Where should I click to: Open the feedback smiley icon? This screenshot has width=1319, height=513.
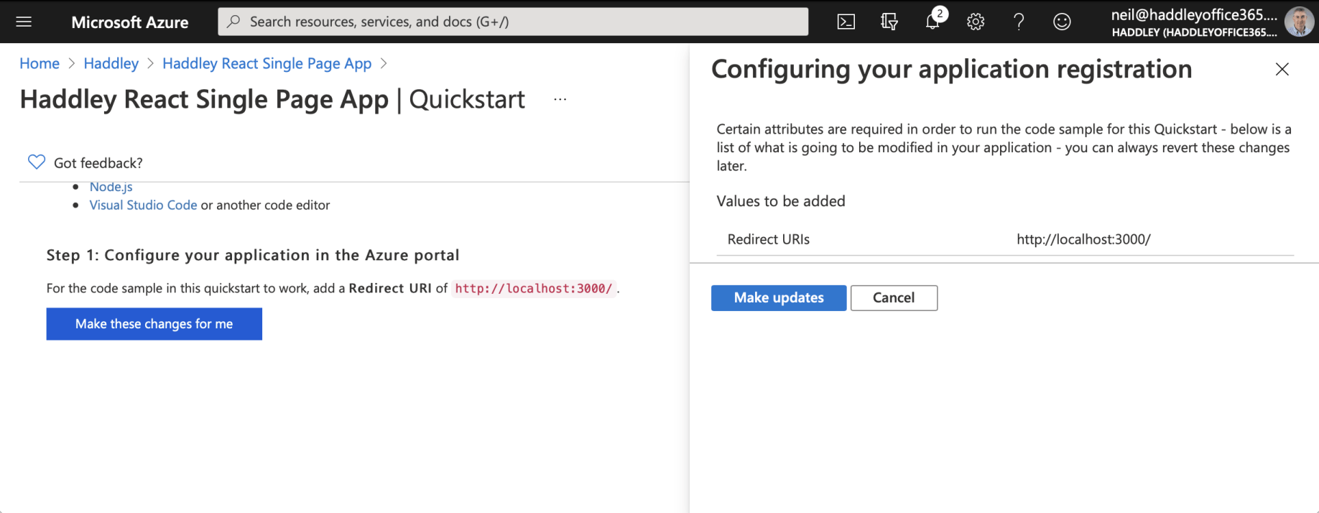click(1062, 22)
